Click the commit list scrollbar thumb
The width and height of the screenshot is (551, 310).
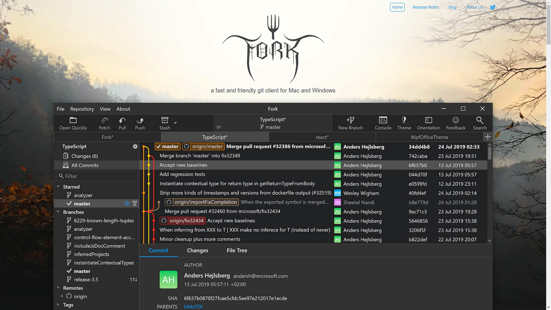[x=490, y=153]
